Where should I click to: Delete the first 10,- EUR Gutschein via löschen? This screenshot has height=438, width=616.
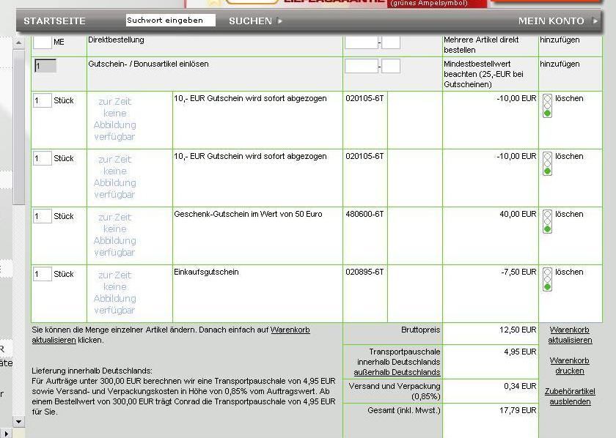point(569,98)
